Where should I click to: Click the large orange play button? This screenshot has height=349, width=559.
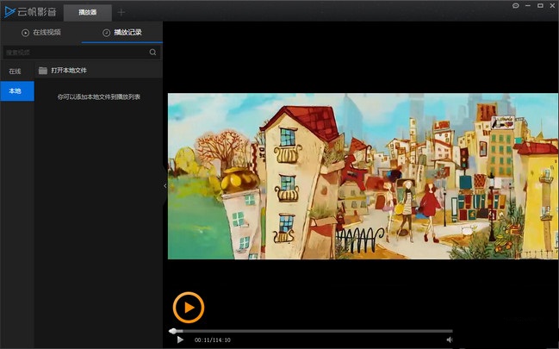point(189,308)
